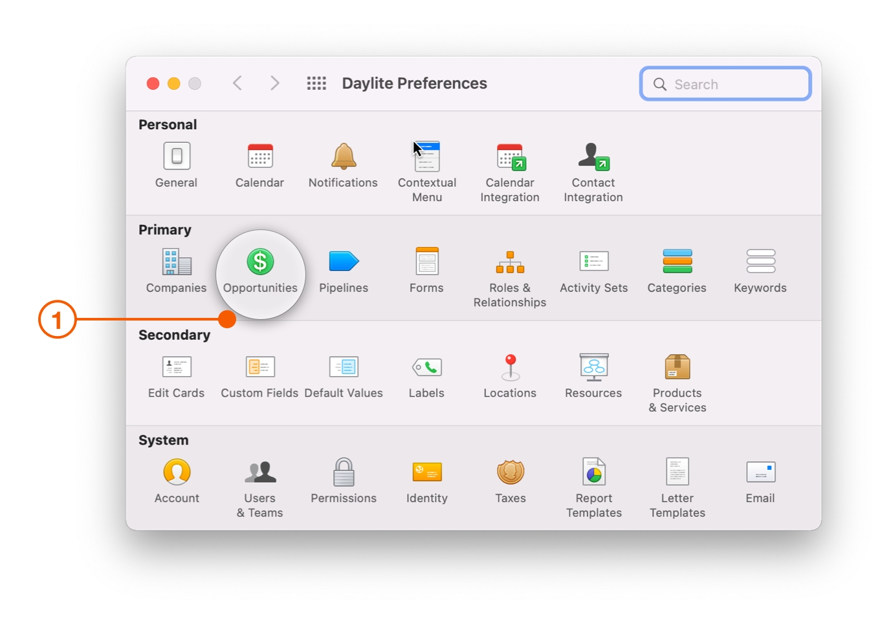880x619 pixels.
Task: Open Keywords preferences
Action: pyautogui.click(x=760, y=262)
